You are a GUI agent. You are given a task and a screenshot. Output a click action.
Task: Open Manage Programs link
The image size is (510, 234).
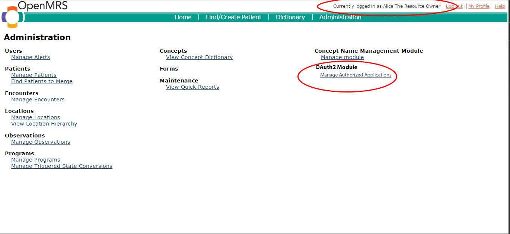coord(36,160)
